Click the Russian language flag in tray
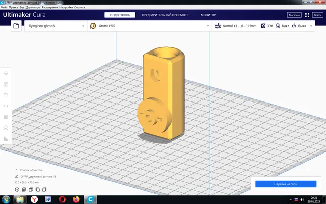 pyautogui.click(x=296, y=200)
